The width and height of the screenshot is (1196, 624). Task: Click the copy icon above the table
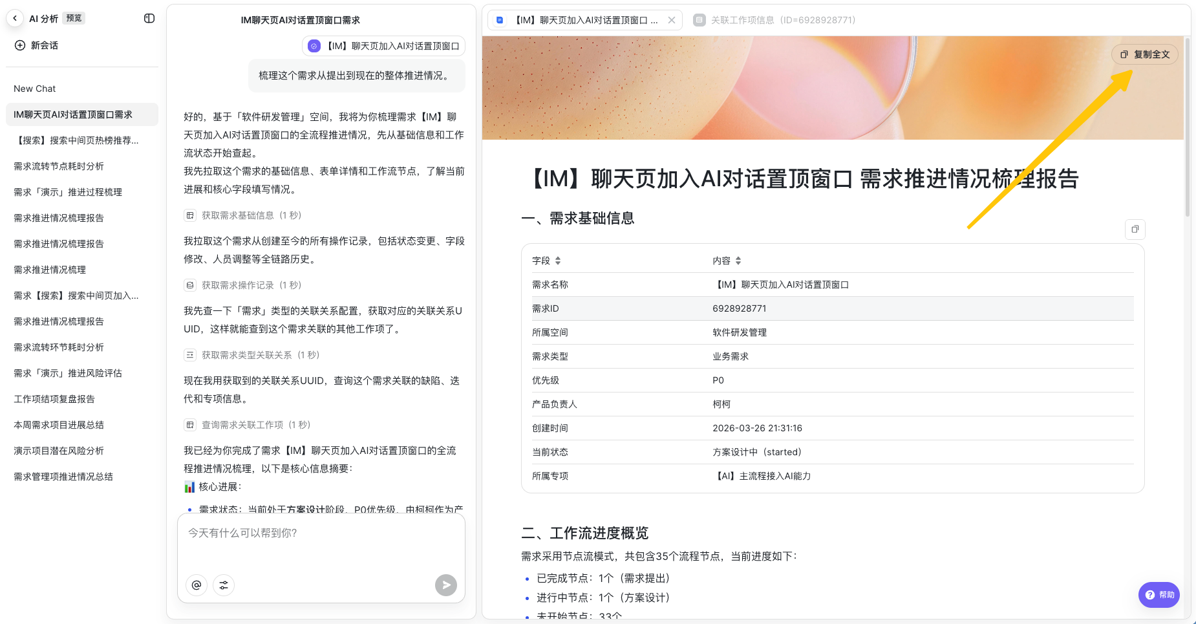tap(1135, 229)
